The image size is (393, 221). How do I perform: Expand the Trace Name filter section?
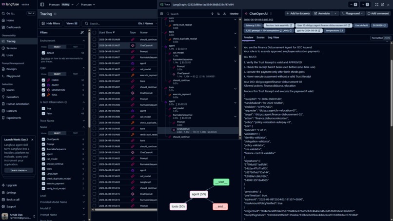click(83, 121)
